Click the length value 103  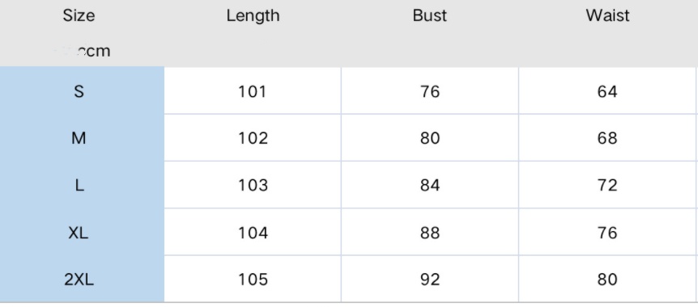[x=253, y=185]
